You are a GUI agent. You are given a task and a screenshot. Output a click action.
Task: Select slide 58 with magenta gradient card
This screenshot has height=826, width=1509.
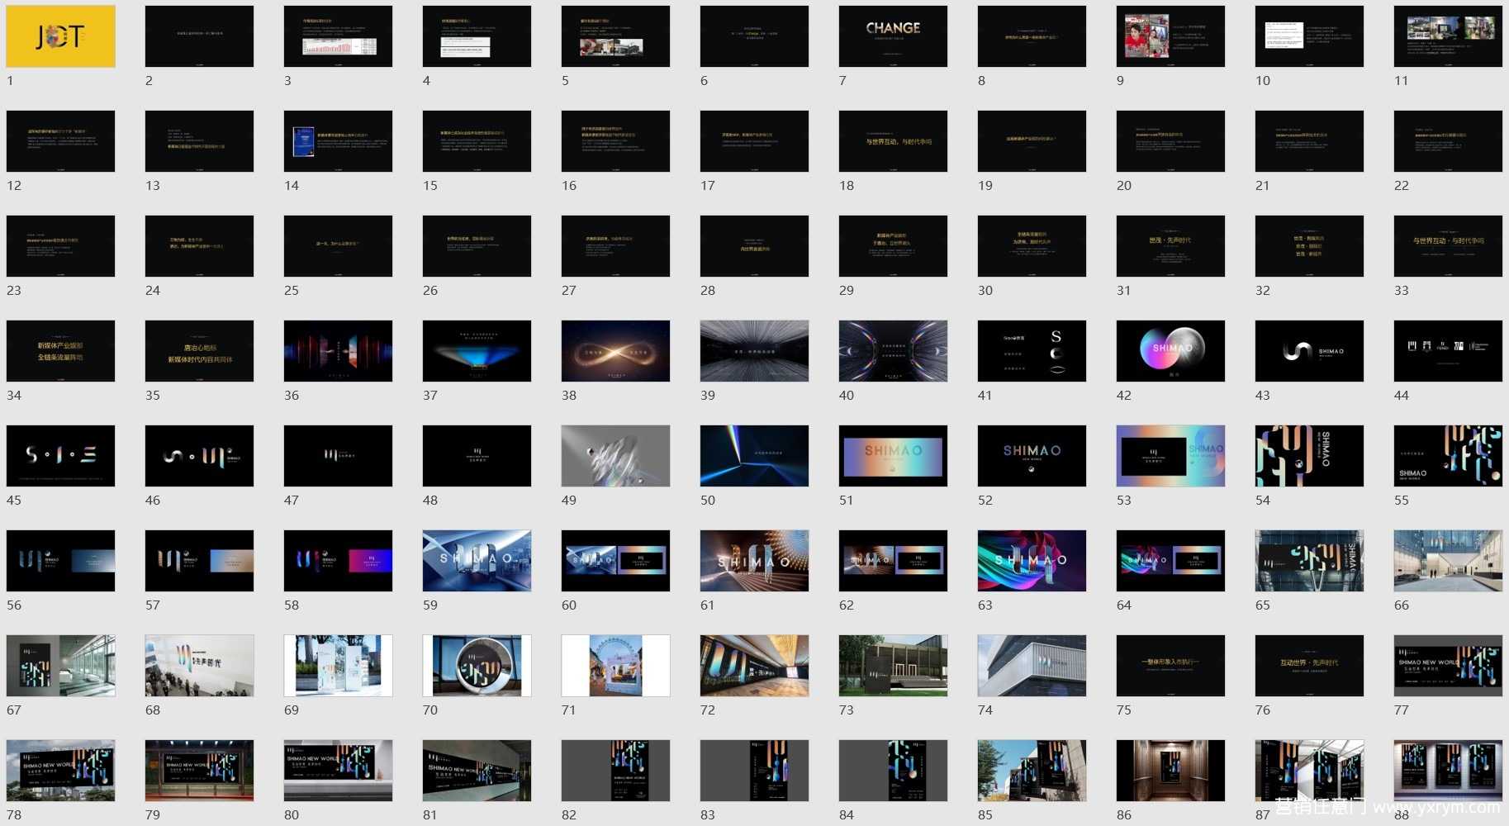[x=338, y=561]
